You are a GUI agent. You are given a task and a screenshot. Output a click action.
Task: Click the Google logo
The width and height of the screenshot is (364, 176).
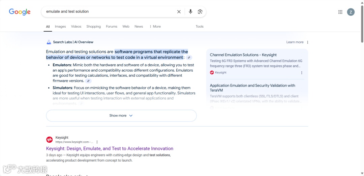[x=20, y=12]
